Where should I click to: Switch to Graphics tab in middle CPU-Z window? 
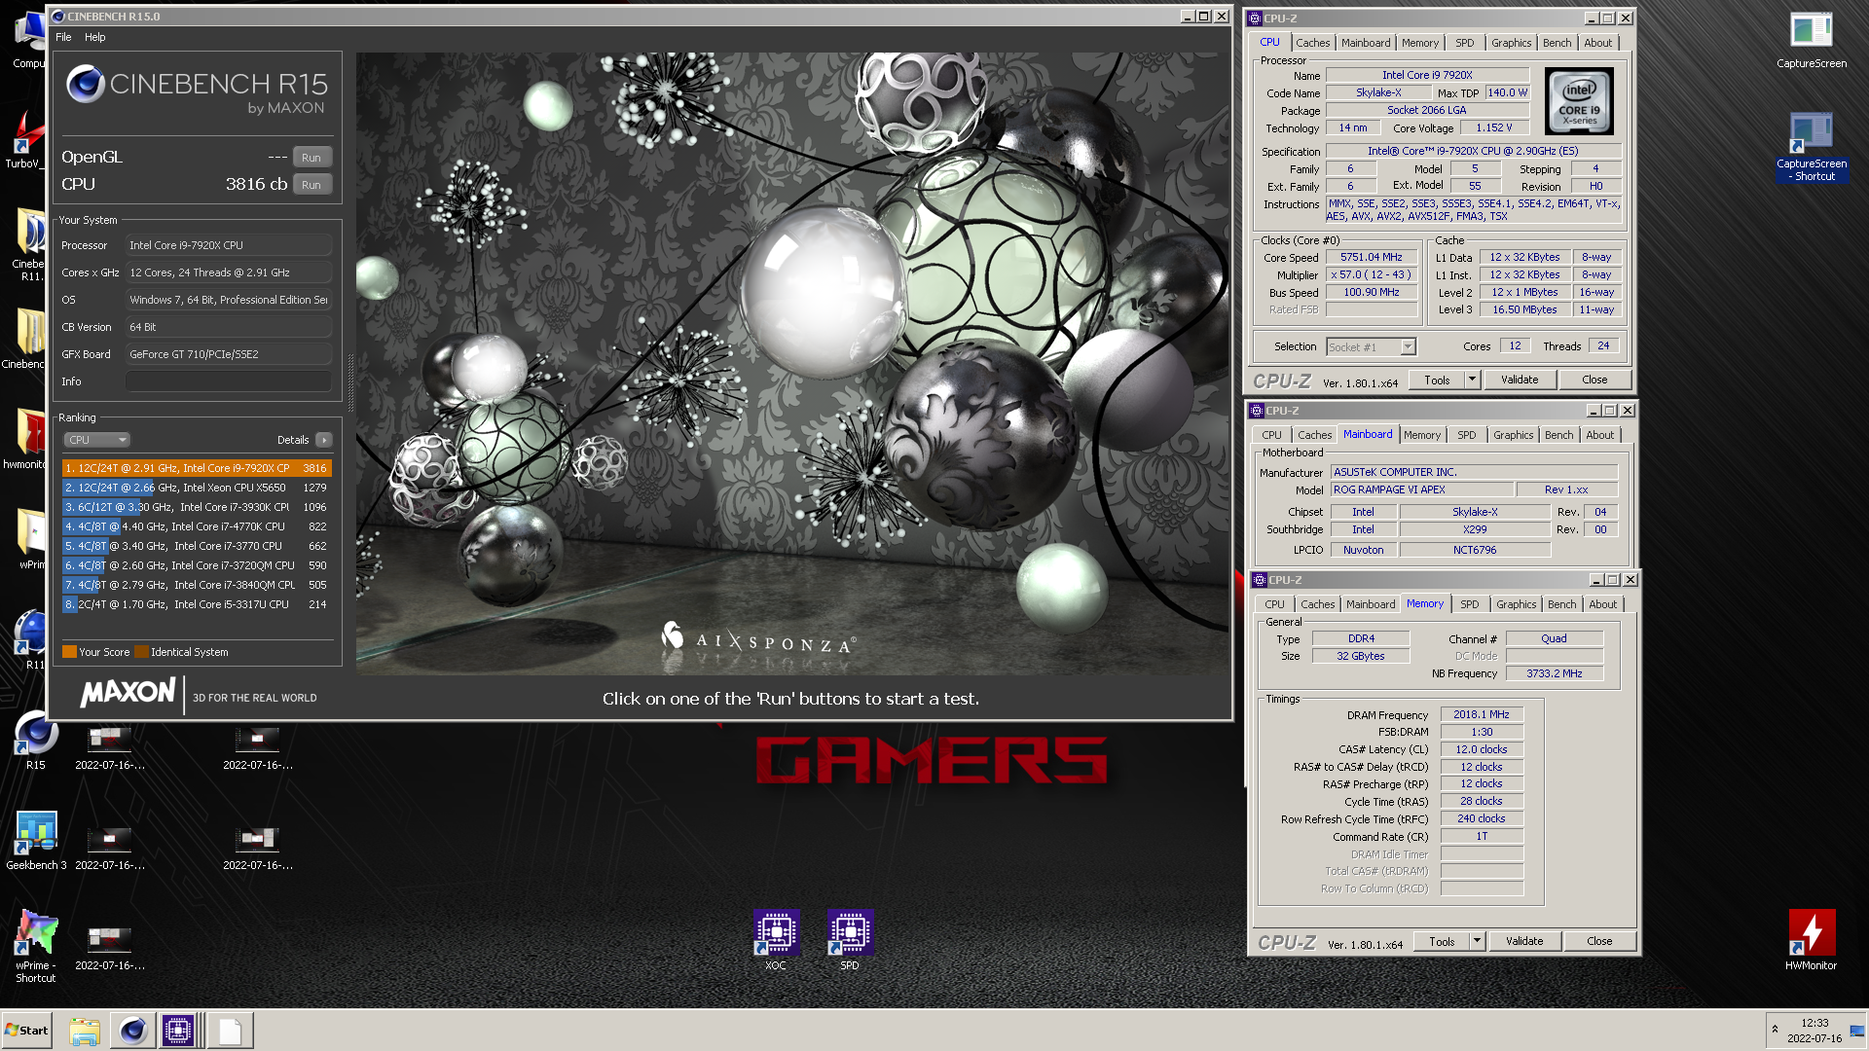(1513, 435)
